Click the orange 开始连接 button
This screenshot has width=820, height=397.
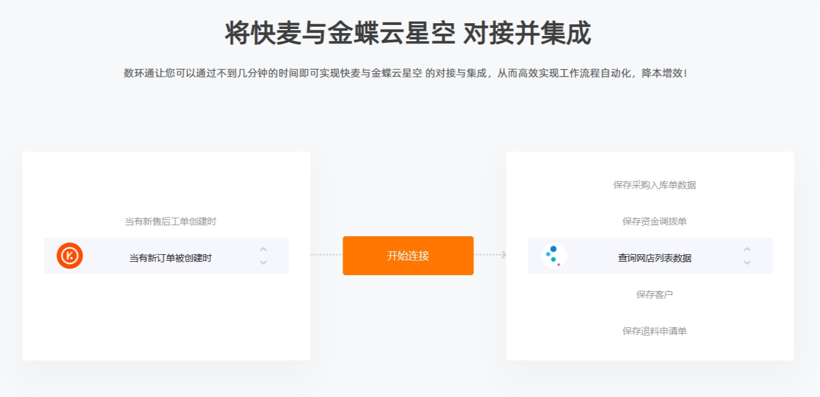coord(408,255)
